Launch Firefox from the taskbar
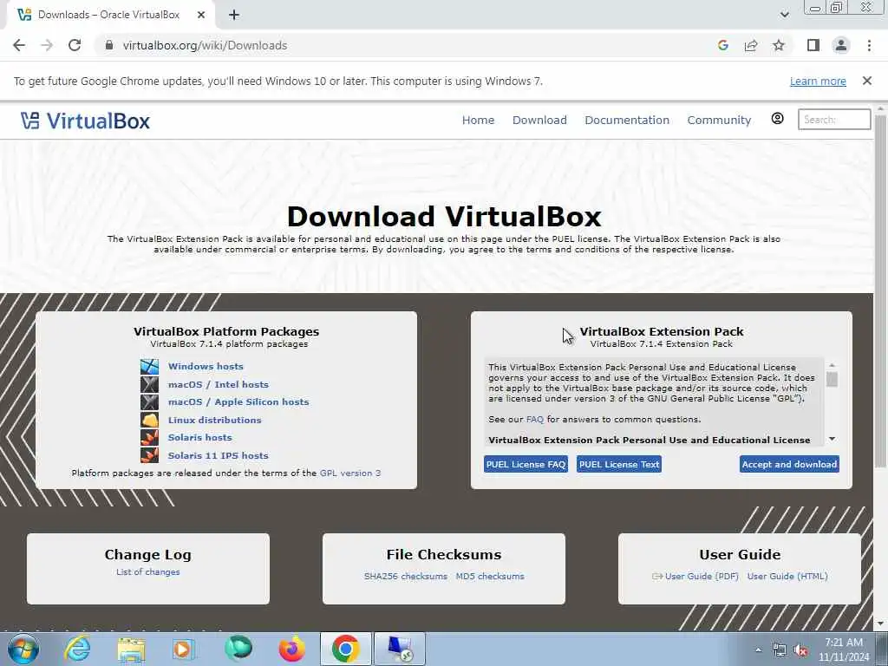Viewport: 888px width, 666px height. [292, 649]
